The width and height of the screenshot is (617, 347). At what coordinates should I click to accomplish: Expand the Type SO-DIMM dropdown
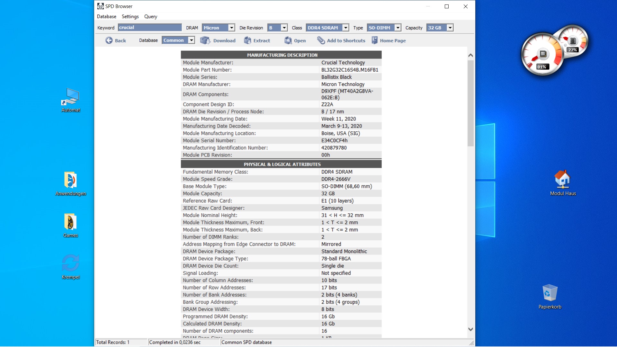pyautogui.click(x=398, y=28)
